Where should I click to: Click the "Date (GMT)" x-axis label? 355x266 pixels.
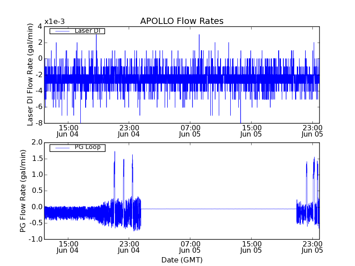pyautogui.click(x=181, y=260)
